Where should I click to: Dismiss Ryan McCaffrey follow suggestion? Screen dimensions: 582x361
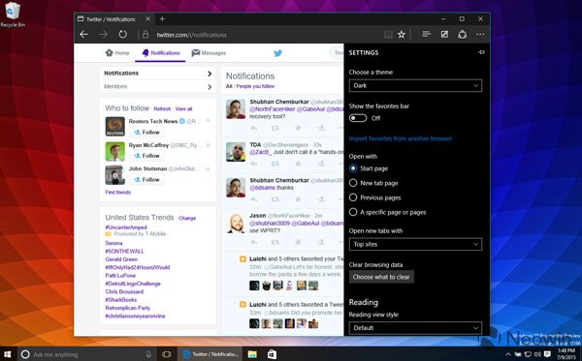coord(208,145)
